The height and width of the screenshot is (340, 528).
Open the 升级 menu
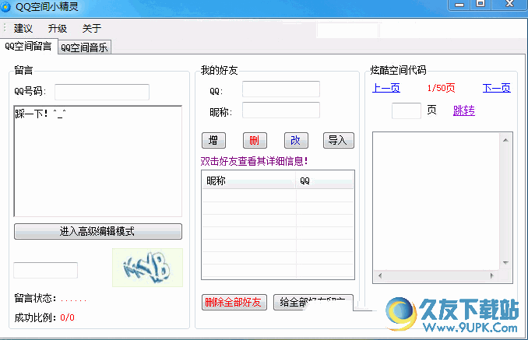[x=58, y=28]
